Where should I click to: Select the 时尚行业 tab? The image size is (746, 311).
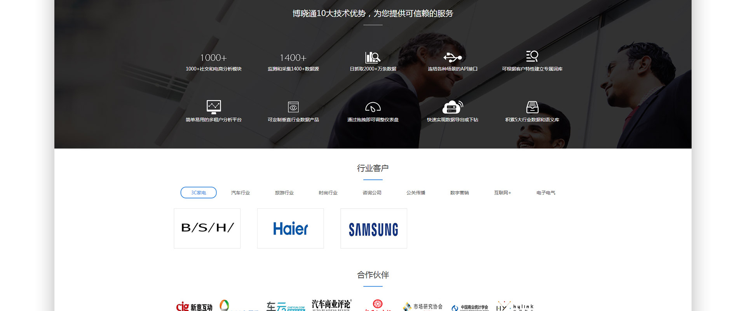point(328,193)
